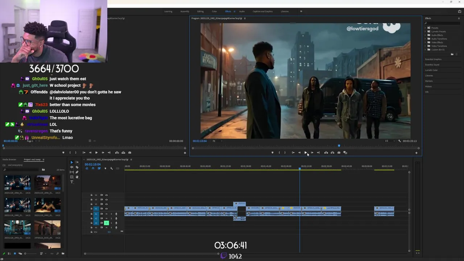Screen dimensions: 464x261
Task: Open the Lumetri Color panel
Action: [431, 70]
